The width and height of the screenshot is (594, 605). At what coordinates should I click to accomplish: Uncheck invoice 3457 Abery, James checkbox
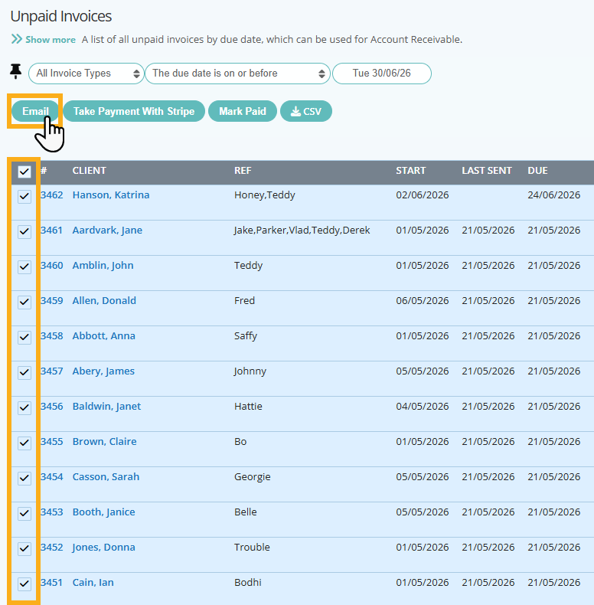coord(24,372)
